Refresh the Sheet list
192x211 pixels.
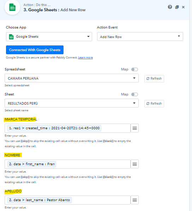tap(154, 104)
